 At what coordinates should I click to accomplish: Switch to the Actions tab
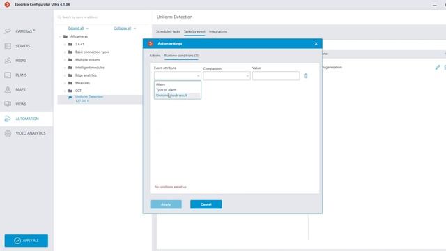155,56
